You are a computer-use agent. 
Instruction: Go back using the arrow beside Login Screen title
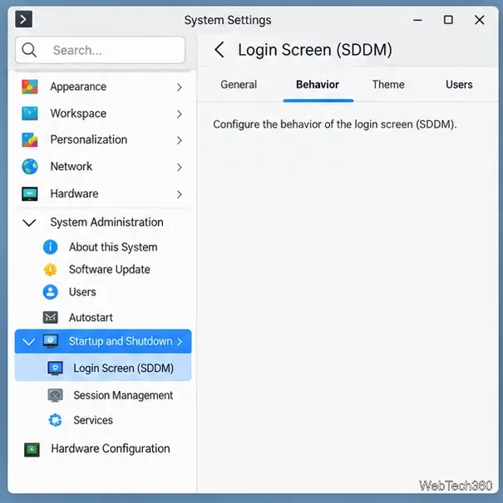[219, 50]
